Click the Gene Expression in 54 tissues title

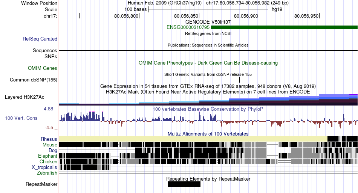[208, 86]
